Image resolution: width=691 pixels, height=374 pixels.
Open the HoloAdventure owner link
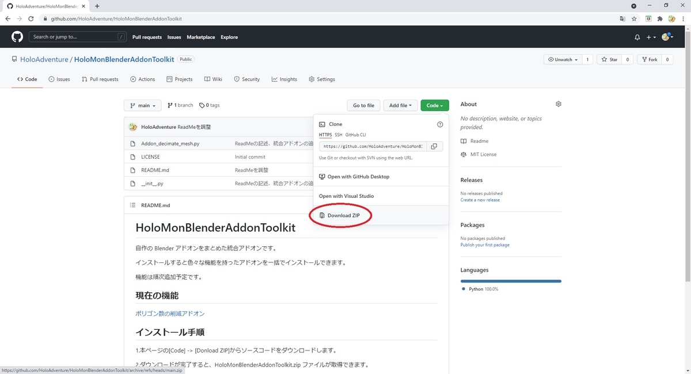click(x=44, y=59)
